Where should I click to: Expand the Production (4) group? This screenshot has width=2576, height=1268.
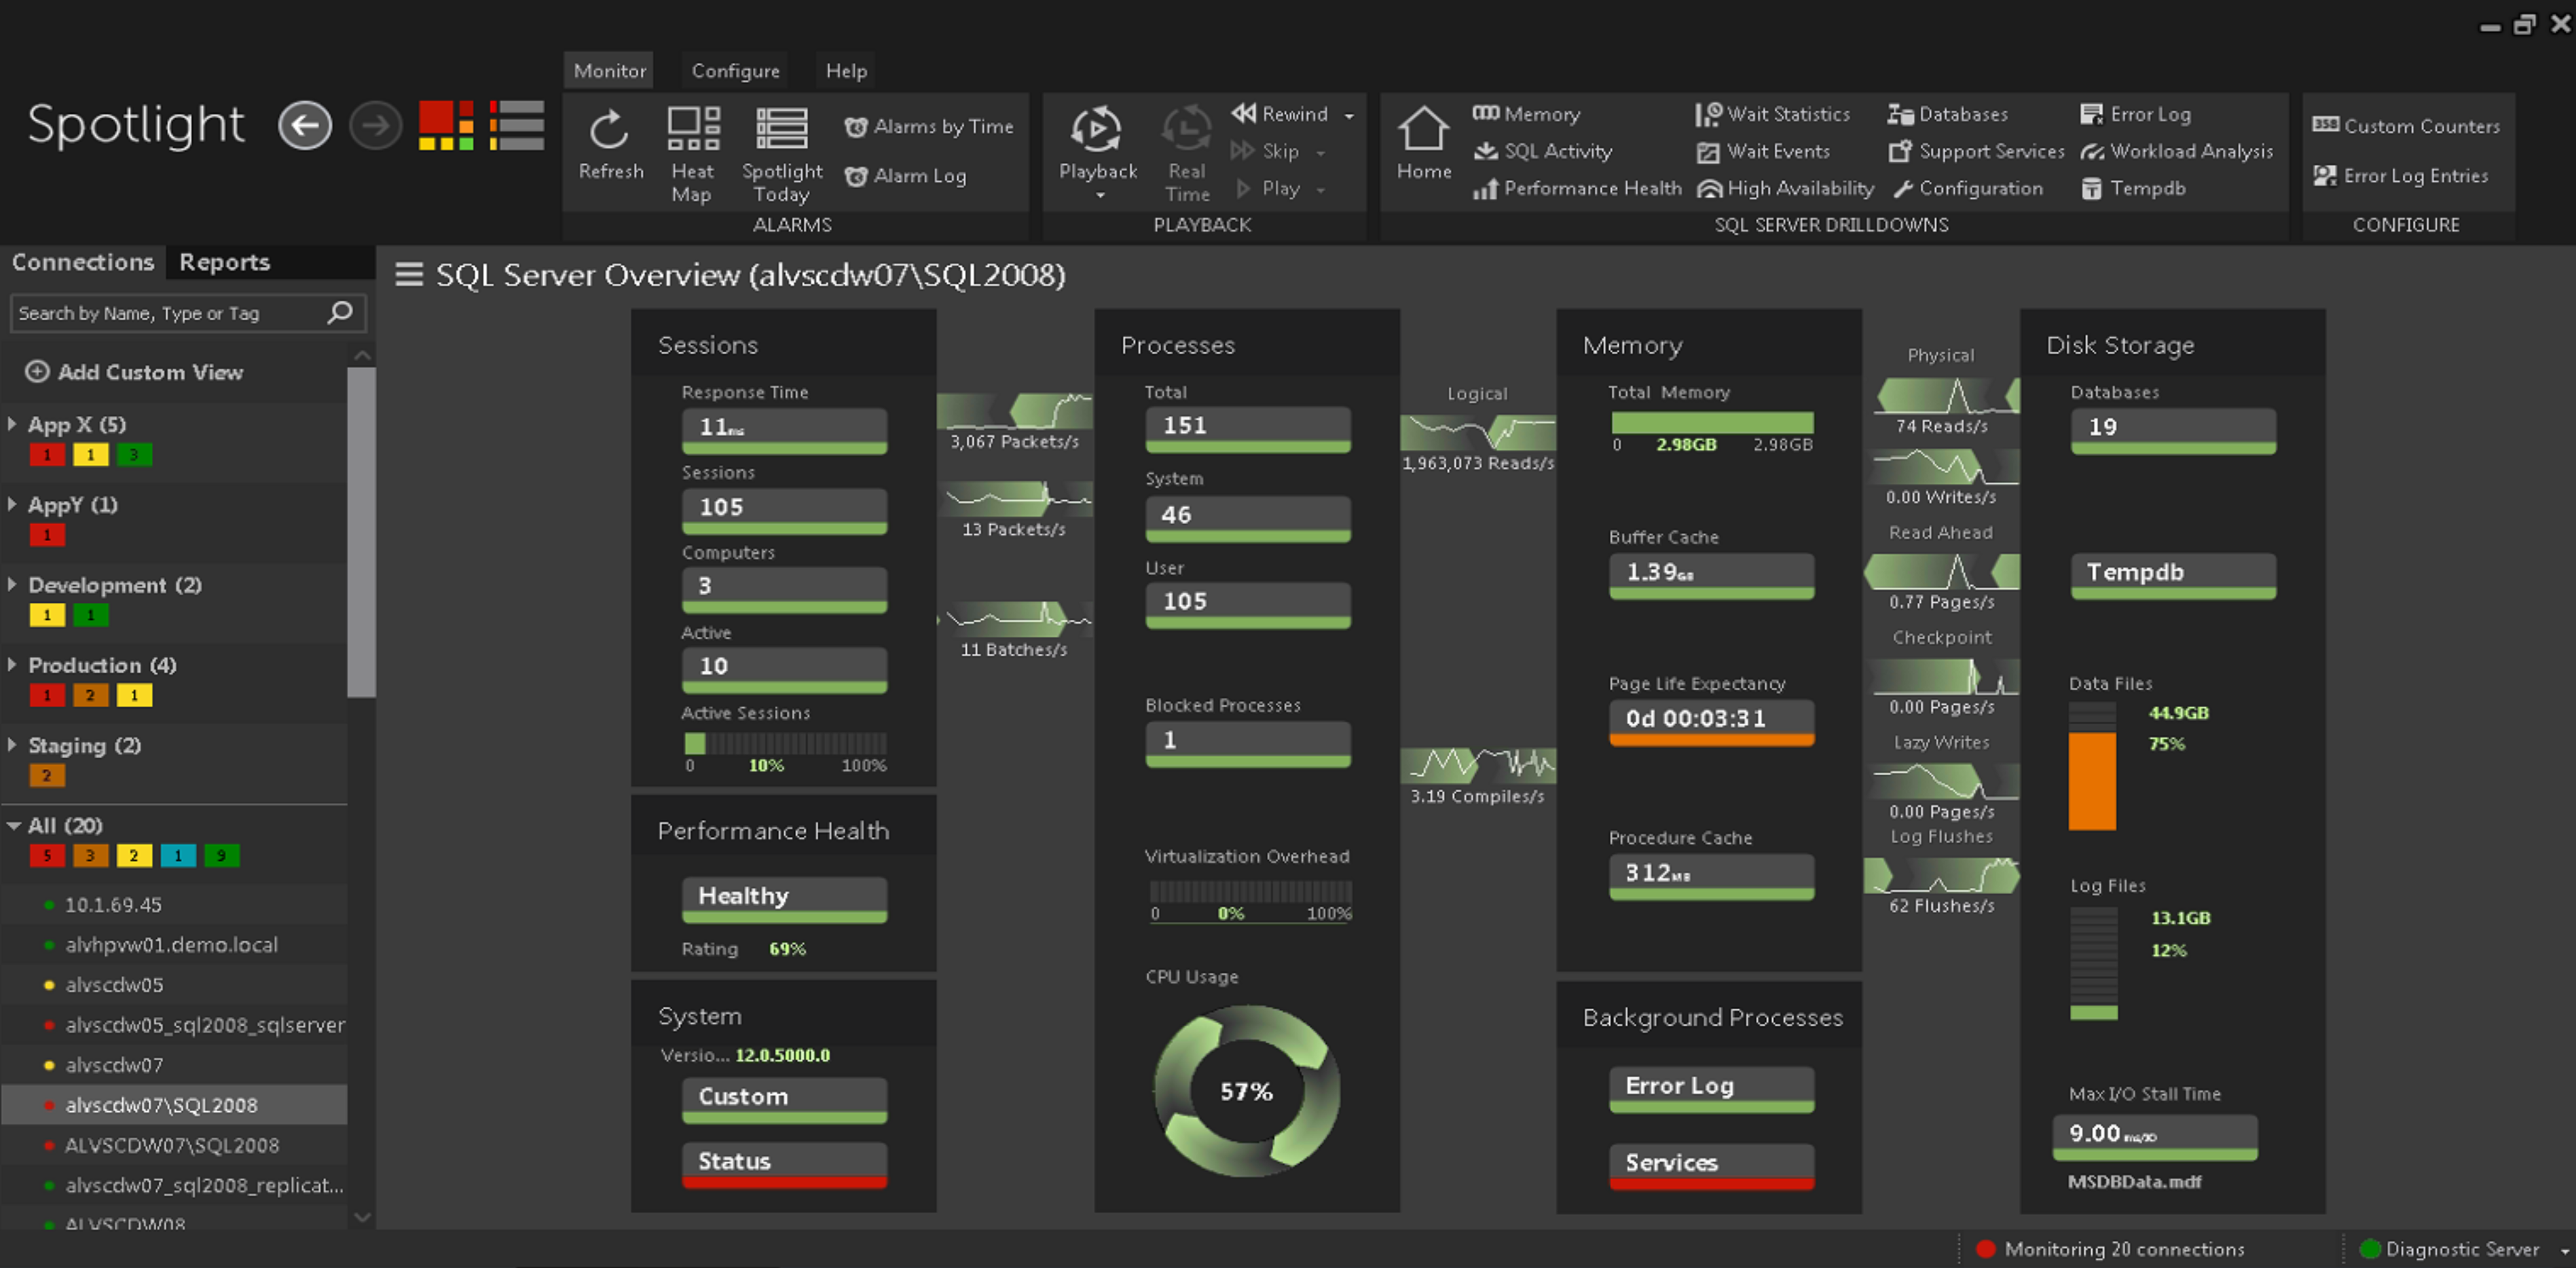coord(13,664)
